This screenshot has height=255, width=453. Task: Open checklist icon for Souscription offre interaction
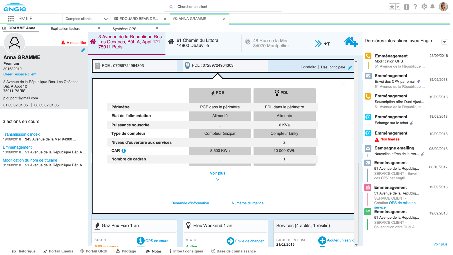click(368, 212)
